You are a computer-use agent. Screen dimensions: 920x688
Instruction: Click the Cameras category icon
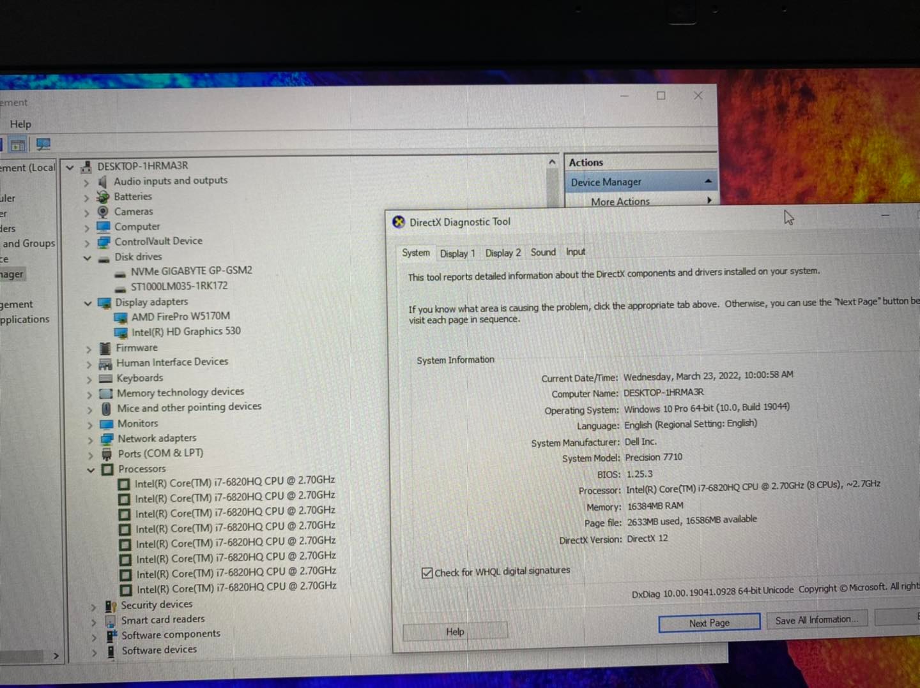(x=103, y=211)
